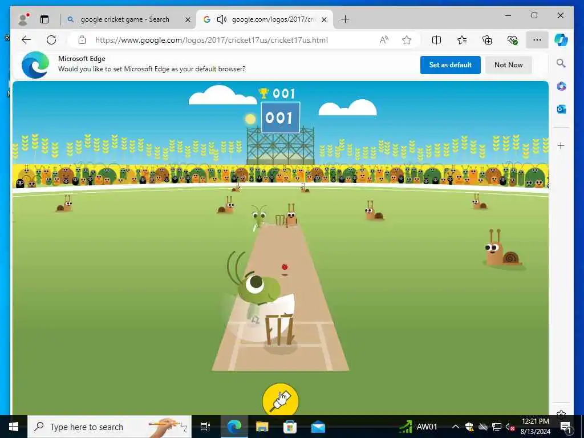The height and width of the screenshot is (438, 584).
Task: Open the Collections icon
Action: 487,40
